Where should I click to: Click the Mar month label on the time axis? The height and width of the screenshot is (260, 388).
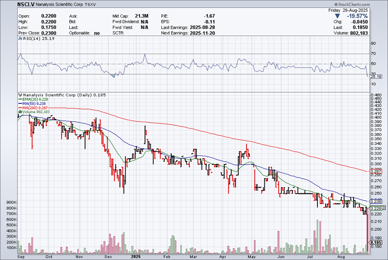point(193,257)
